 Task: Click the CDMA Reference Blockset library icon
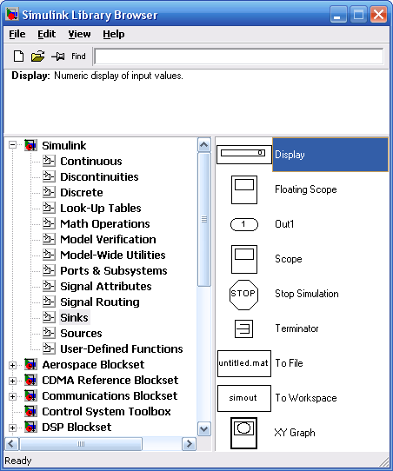(30, 381)
